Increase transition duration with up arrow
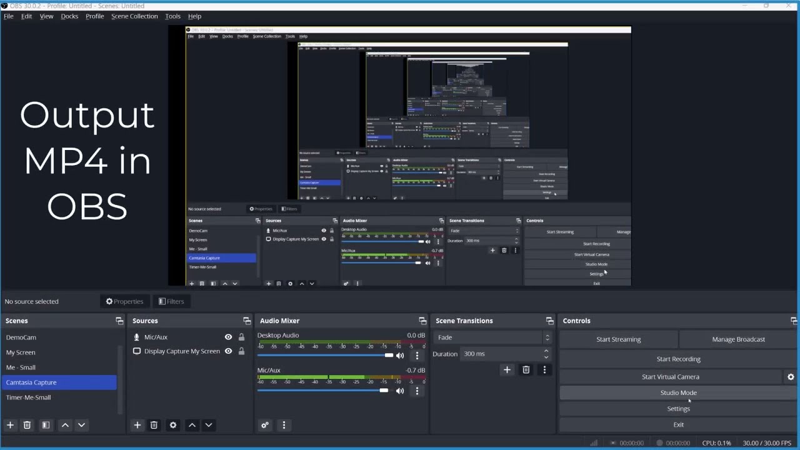 546,351
